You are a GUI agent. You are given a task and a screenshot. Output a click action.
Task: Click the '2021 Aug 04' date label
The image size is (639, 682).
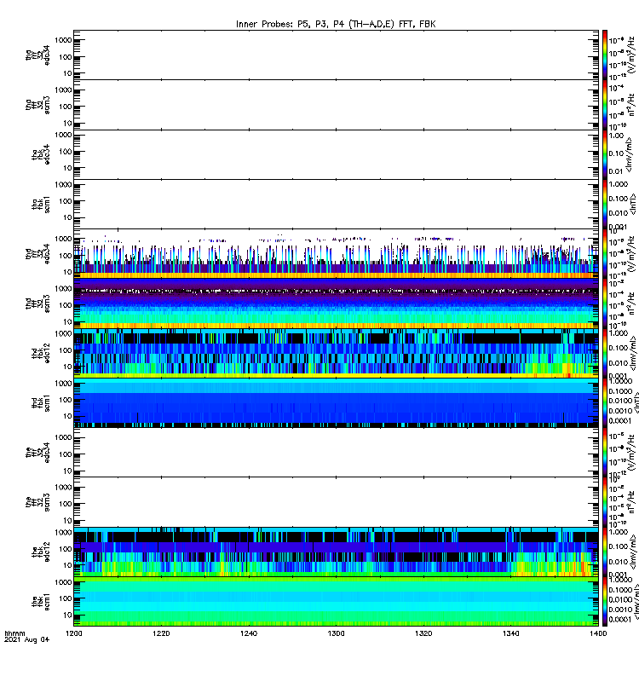coord(27,639)
